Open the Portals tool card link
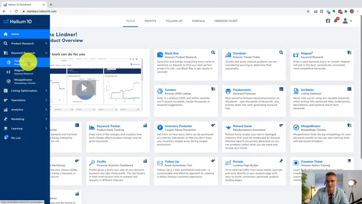 pos(238,161)
